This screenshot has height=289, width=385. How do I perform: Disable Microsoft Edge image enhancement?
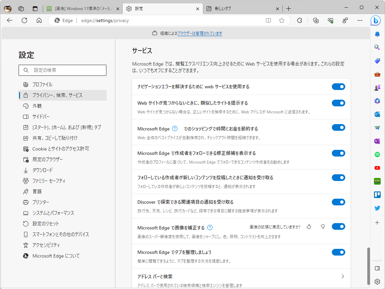[x=338, y=226]
